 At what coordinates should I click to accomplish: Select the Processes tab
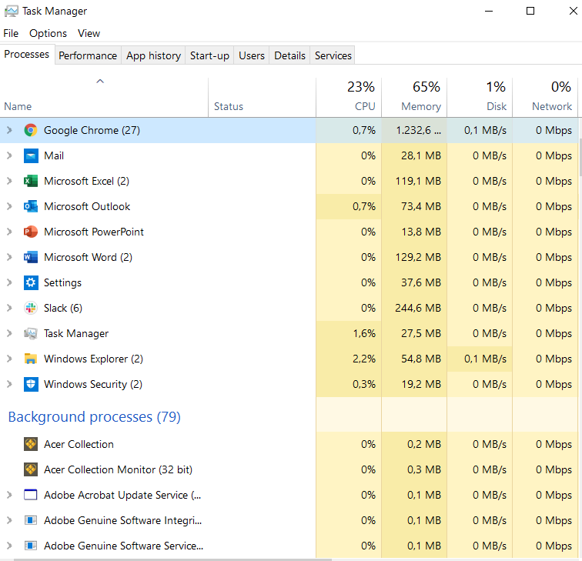(x=27, y=55)
